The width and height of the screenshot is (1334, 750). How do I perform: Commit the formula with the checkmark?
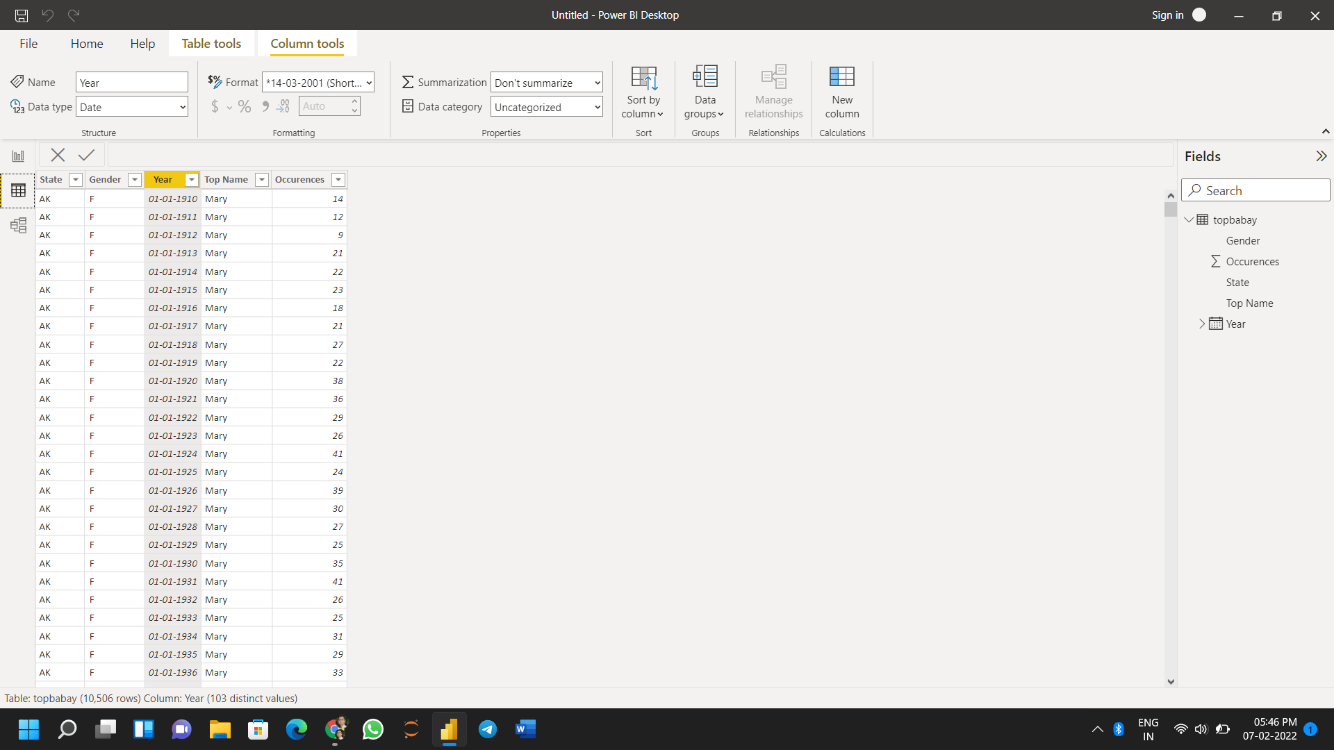(85, 154)
